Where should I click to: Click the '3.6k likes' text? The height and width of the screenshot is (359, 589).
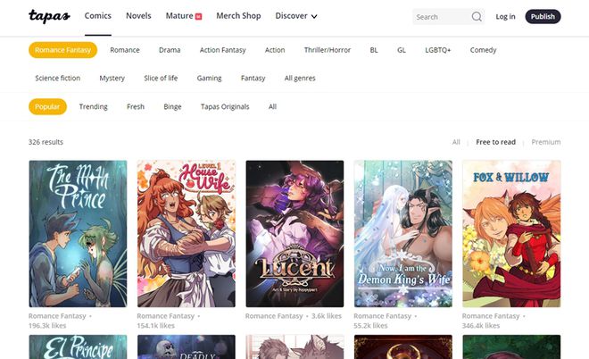click(x=327, y=316)
